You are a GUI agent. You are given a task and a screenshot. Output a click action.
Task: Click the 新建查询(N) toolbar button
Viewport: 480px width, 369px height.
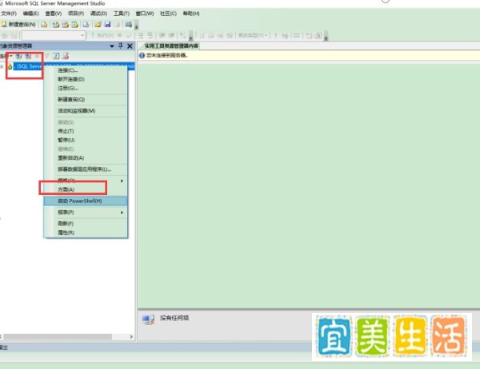point(18,25)
